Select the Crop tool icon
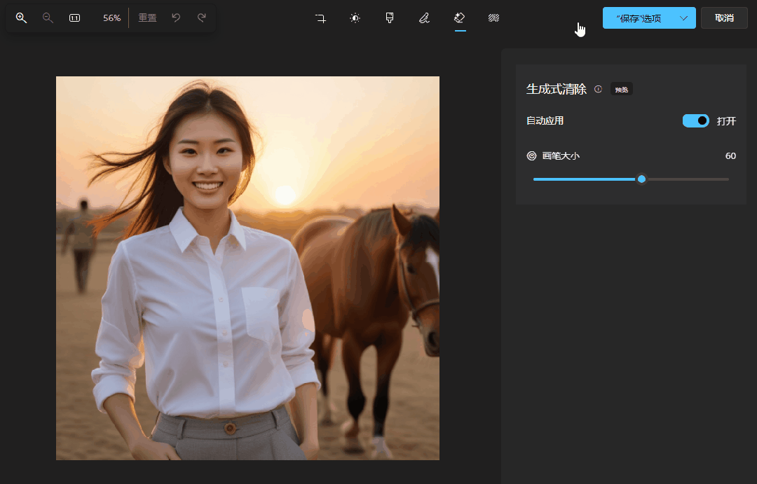The width and height of the screenshot is (757, 484). click(x=320, y=18)
